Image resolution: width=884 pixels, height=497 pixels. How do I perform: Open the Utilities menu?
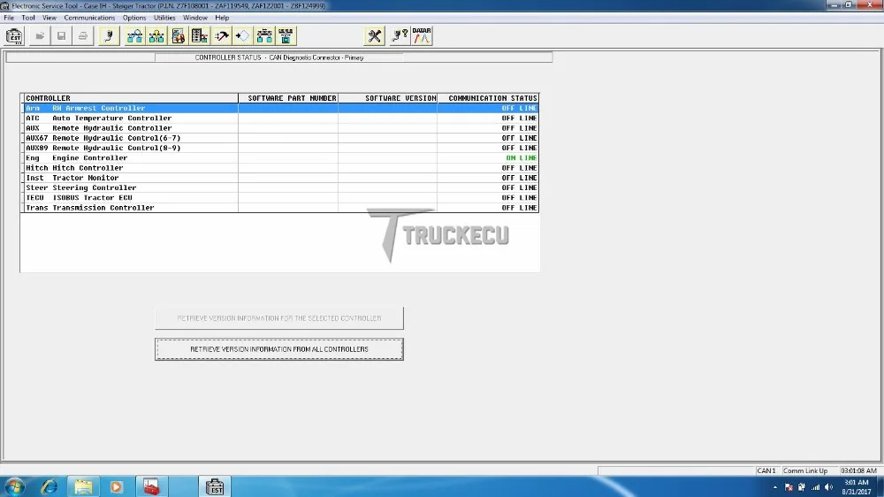tap(164, 18)
